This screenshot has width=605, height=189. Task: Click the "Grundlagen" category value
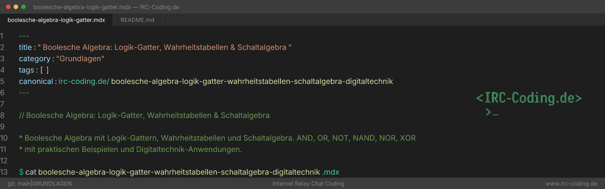pos(80,59)
